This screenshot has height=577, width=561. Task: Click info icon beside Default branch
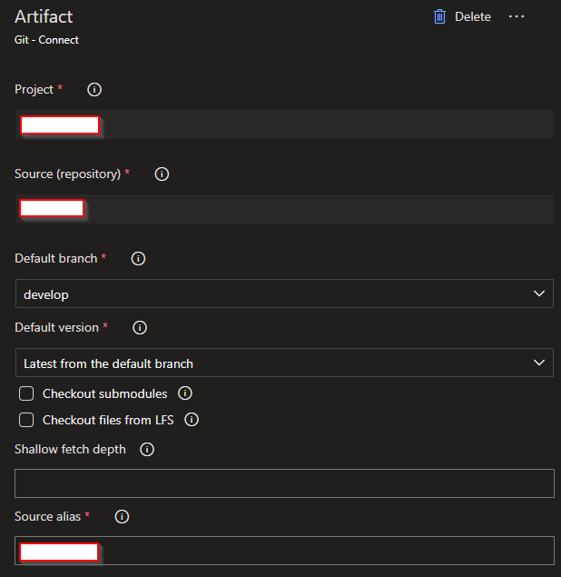point(139,258)
